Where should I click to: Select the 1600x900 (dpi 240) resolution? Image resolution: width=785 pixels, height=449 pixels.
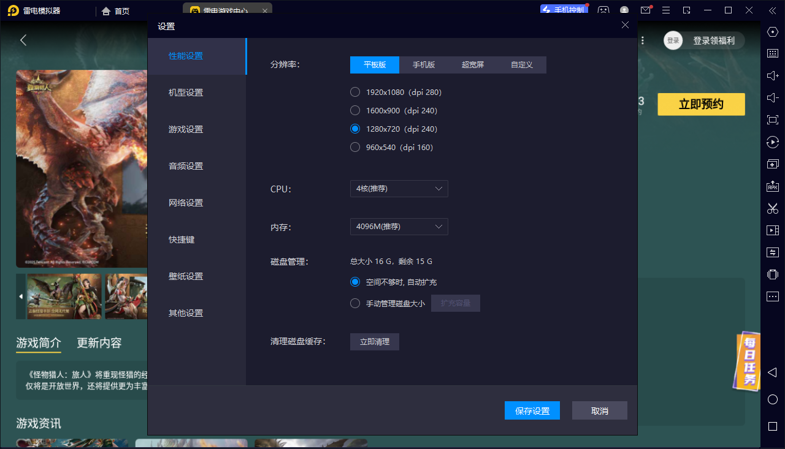(394, 110)
